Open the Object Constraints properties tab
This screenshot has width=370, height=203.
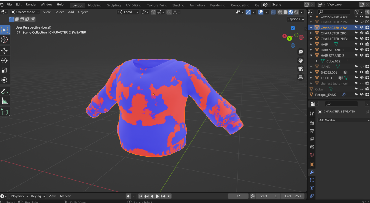pyautogui.click(x=312, y=196)
